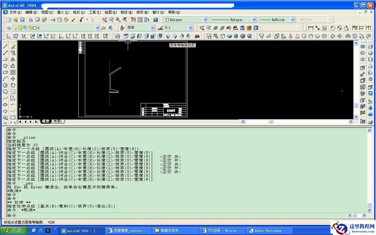Toggle layer 0 on/off lightbulb
The image size is (376, 235).
pos(16,28)
